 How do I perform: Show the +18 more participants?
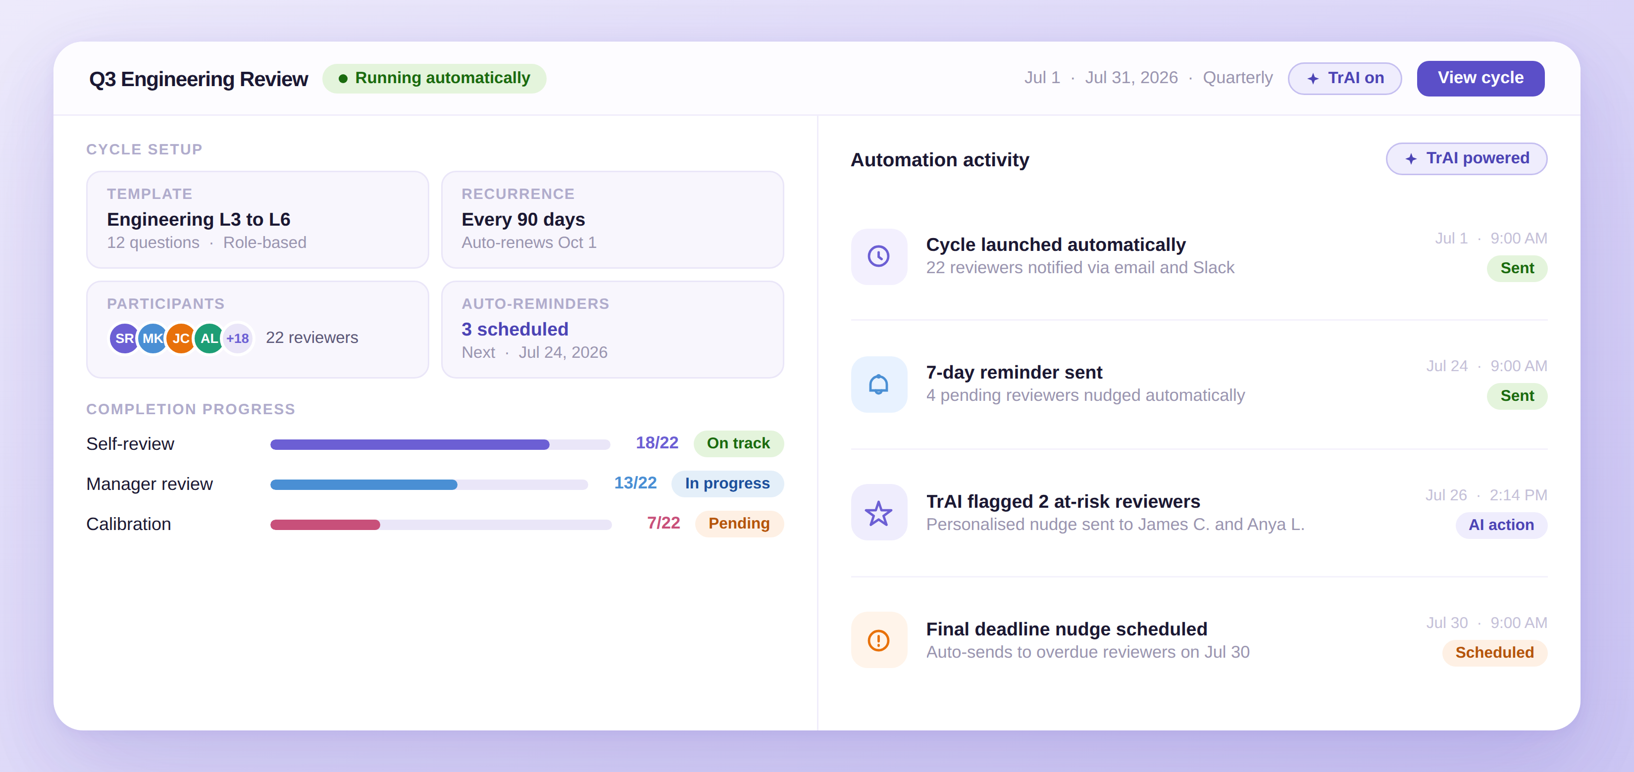(x=238, y=338)
